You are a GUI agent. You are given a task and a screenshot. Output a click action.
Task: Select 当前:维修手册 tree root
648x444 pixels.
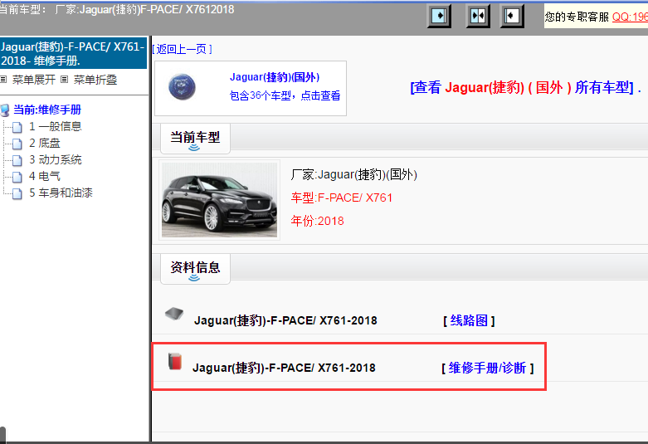(x=47, y=110)
